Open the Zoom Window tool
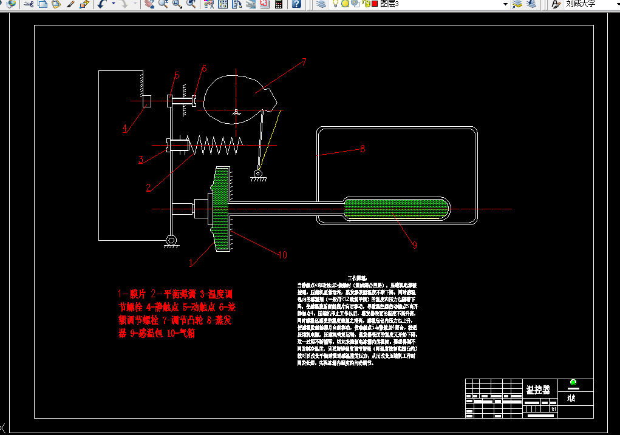620x435 pixels. [177, 4]
